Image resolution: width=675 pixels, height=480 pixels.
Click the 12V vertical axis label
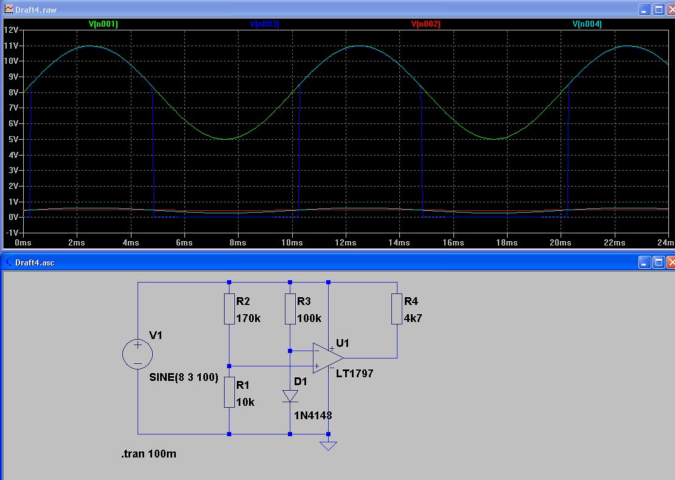coord(11,30)
